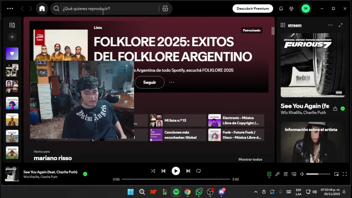Image resolution: width=352 pixels, height=198 pixels.
Task: Skip to next track
Action: (188, 171)
